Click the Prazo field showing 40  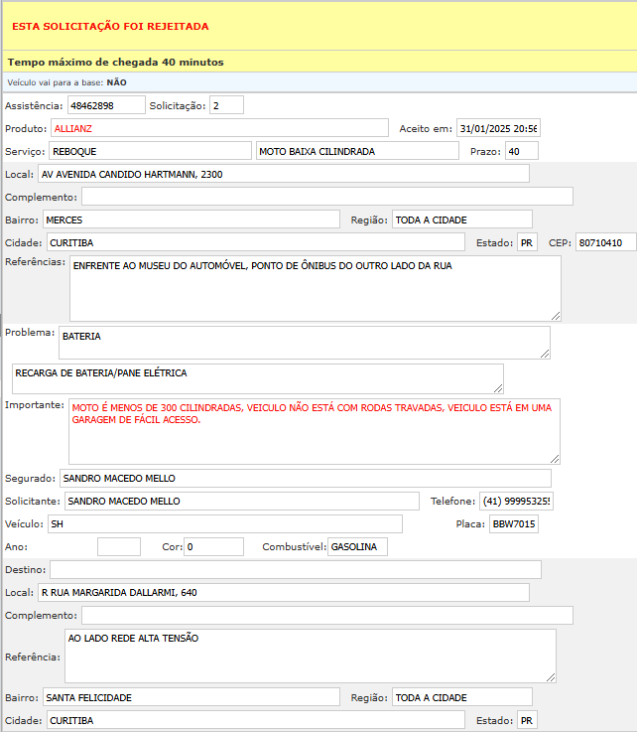(521, 151)
